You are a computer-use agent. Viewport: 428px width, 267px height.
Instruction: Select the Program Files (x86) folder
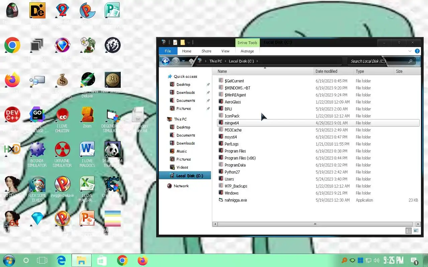(240, 158)
